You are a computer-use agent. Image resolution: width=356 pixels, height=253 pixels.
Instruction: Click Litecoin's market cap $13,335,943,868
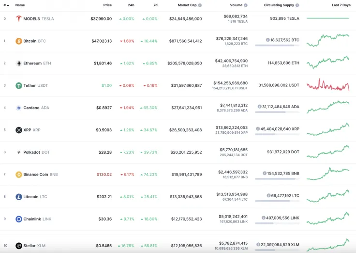point(186,197)
